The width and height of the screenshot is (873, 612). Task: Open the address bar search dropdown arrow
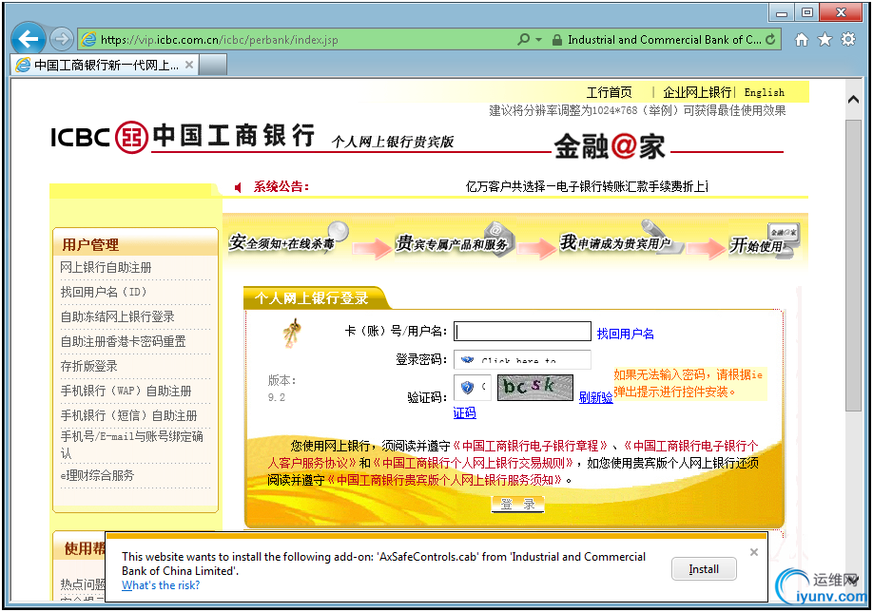tap(537, 39)
